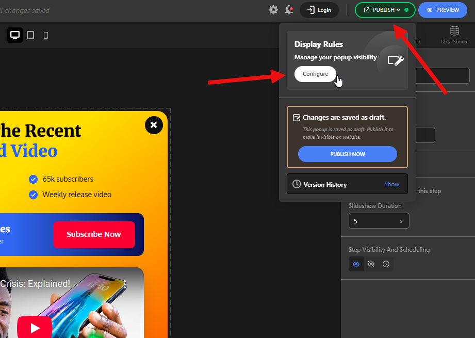The image size is (475, 338).
Task: Click the 'Weekly release video' text
Action: pos(77,195)
